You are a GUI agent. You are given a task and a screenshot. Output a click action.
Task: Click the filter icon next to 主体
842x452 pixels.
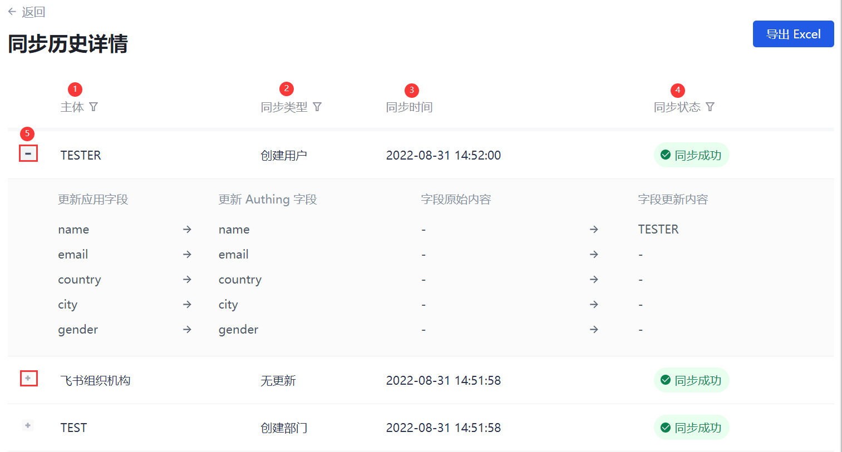[93, 107]
